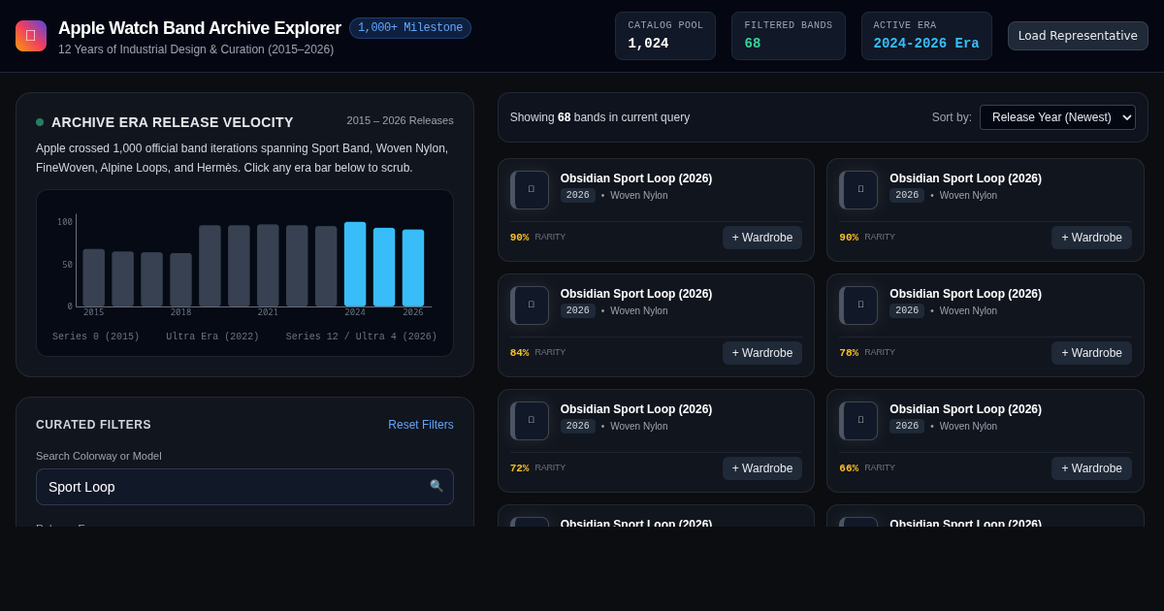Select the 2021 bar in the velocity chart
Viewport: 1164px width, 611px height.
click(x=268, y=266)
